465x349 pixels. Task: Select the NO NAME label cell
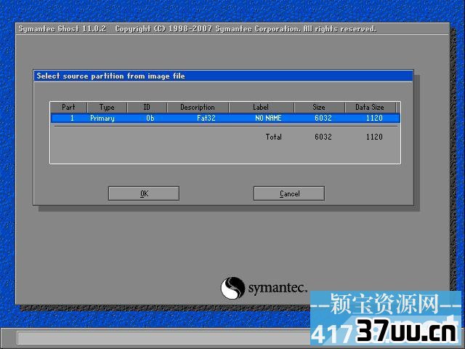(x=268, y=118)
